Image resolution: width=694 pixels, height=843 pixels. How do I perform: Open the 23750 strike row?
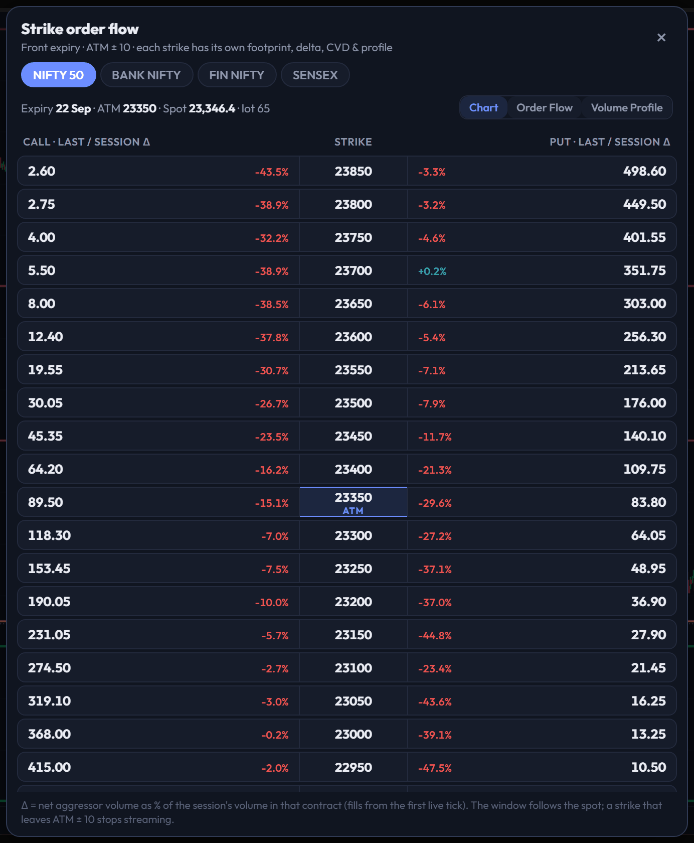click(347, 237)
